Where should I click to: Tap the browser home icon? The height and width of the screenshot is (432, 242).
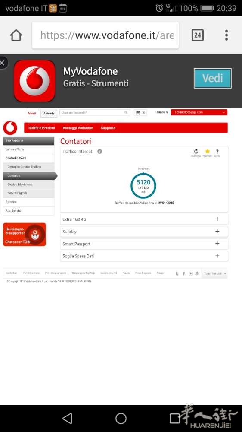click(x=16, y=35)
